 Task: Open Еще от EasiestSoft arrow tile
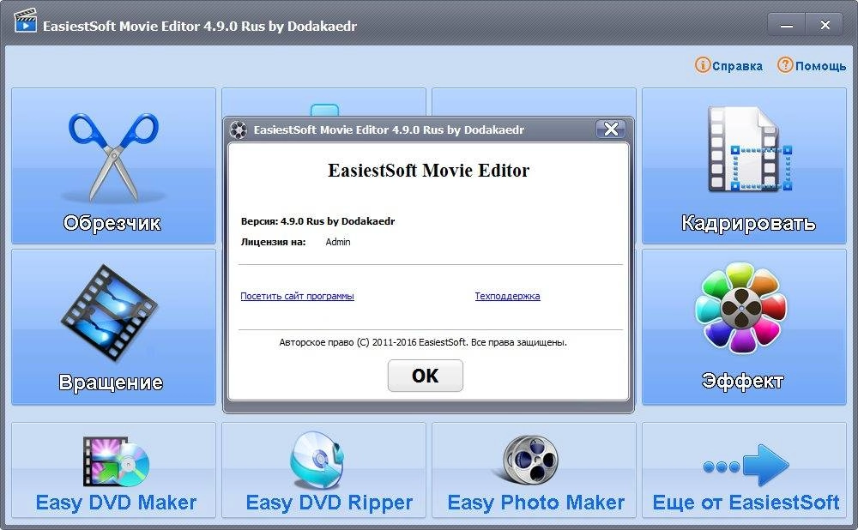[744, 470]
